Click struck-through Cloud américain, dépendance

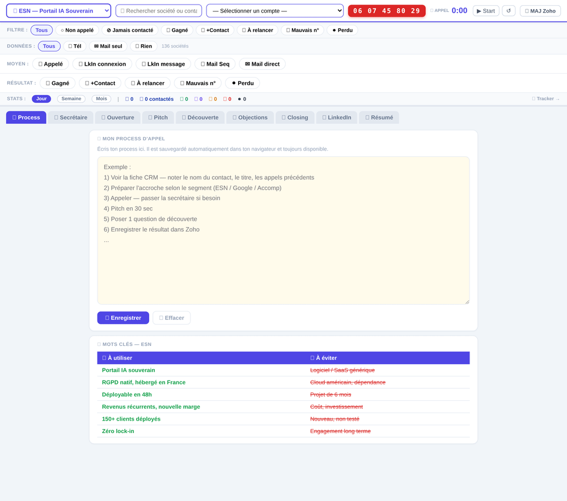(348, 382)
